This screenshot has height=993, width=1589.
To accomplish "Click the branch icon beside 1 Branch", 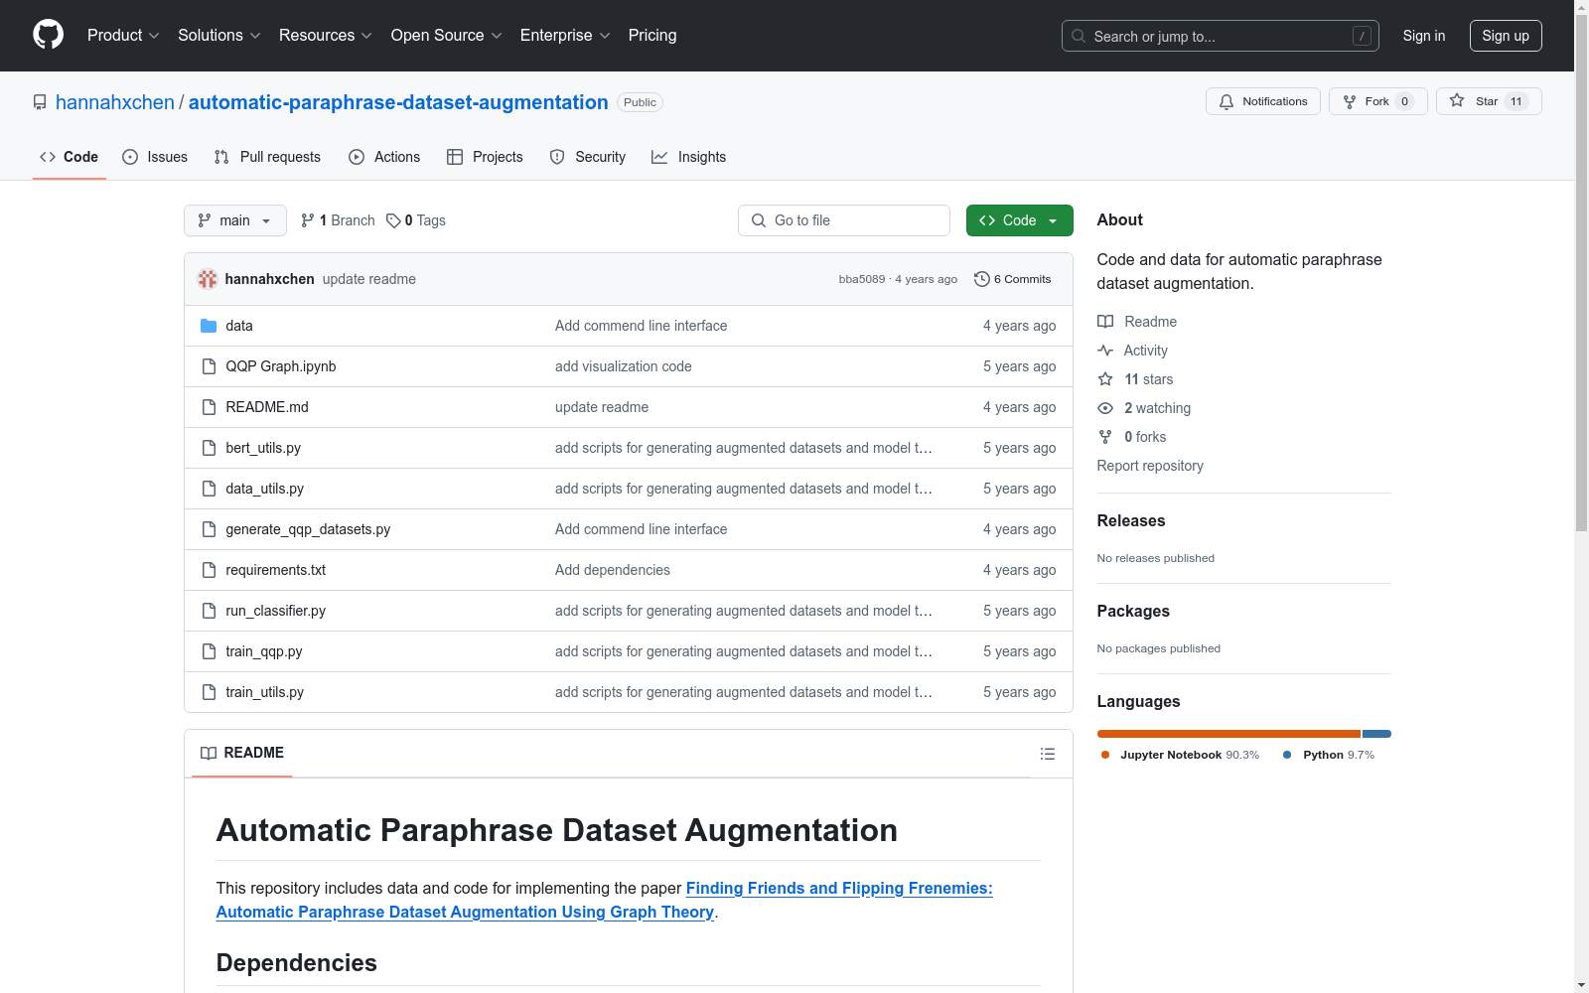I will tap(308, 220).
